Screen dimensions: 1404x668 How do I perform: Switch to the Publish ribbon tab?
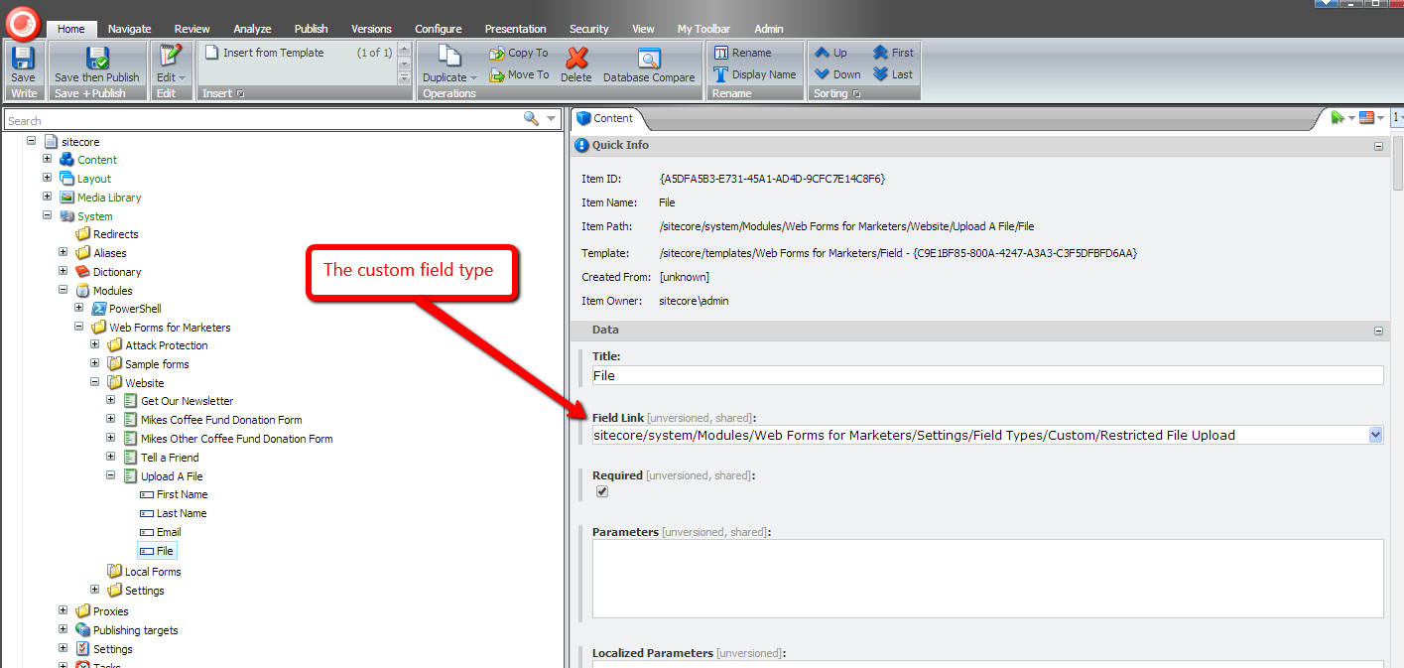coord(311,29)
